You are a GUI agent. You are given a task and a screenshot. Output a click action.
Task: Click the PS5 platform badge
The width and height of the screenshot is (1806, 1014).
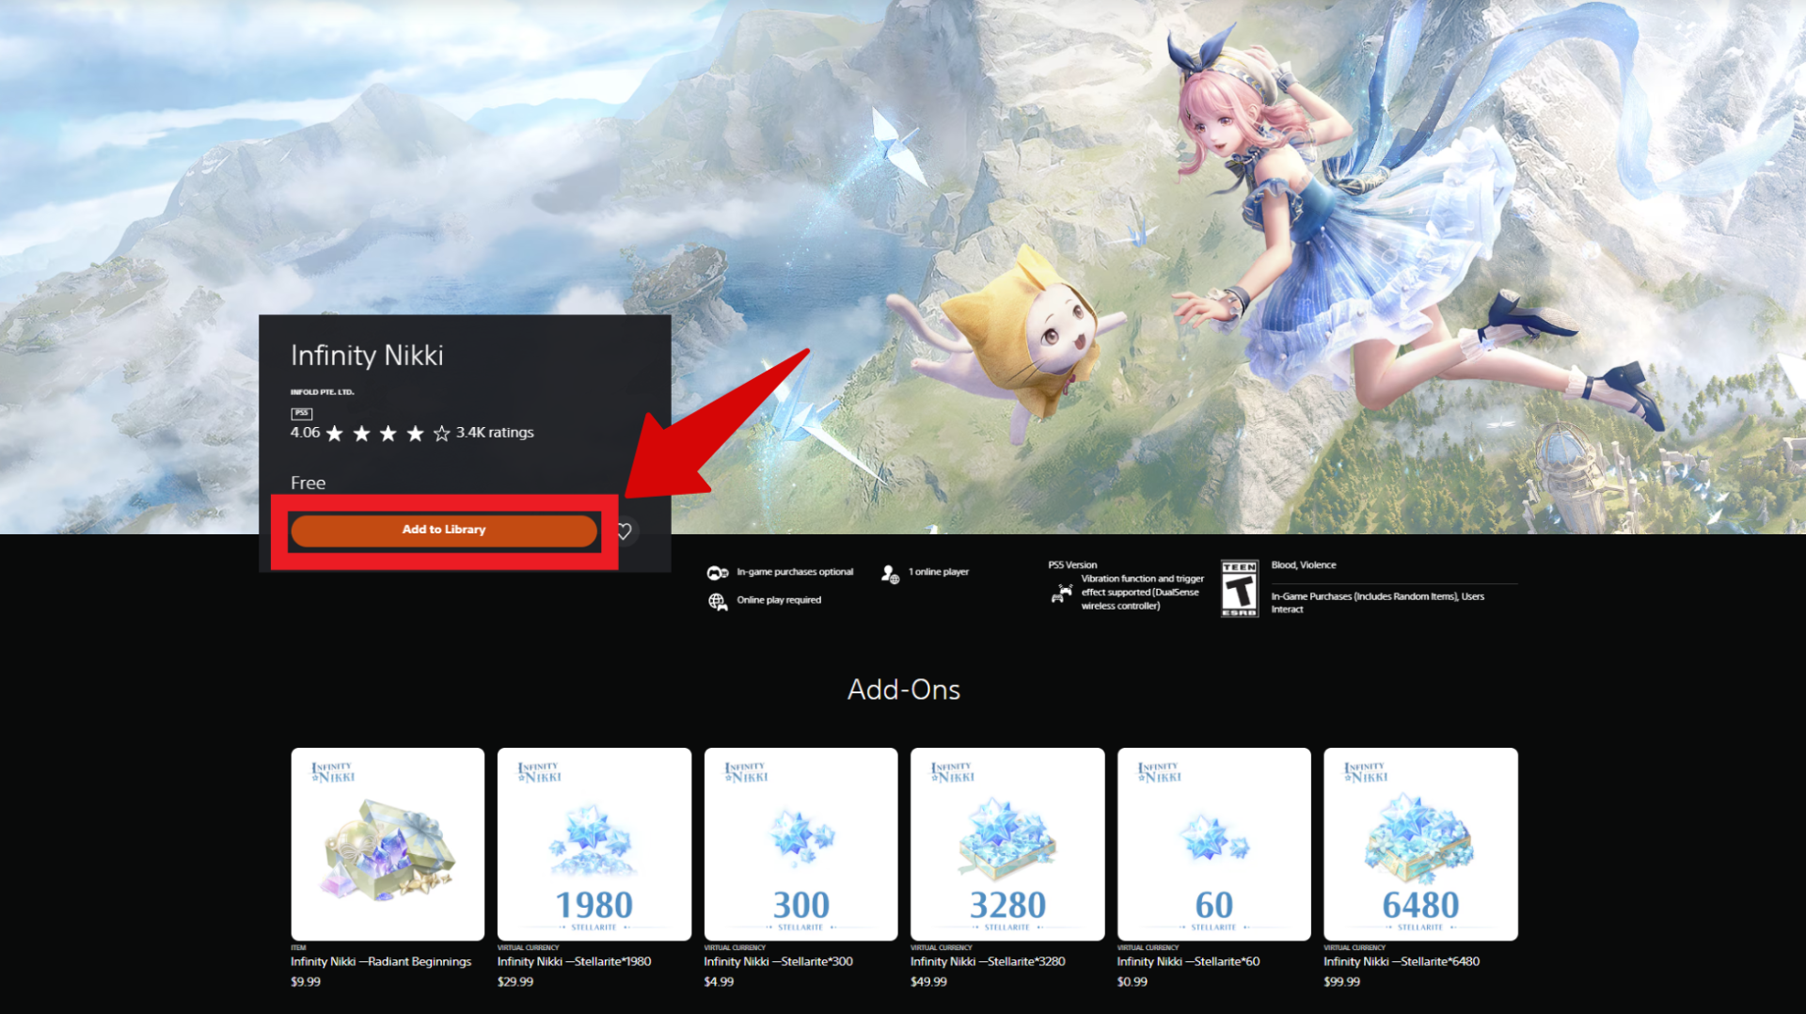click(301, 413)
